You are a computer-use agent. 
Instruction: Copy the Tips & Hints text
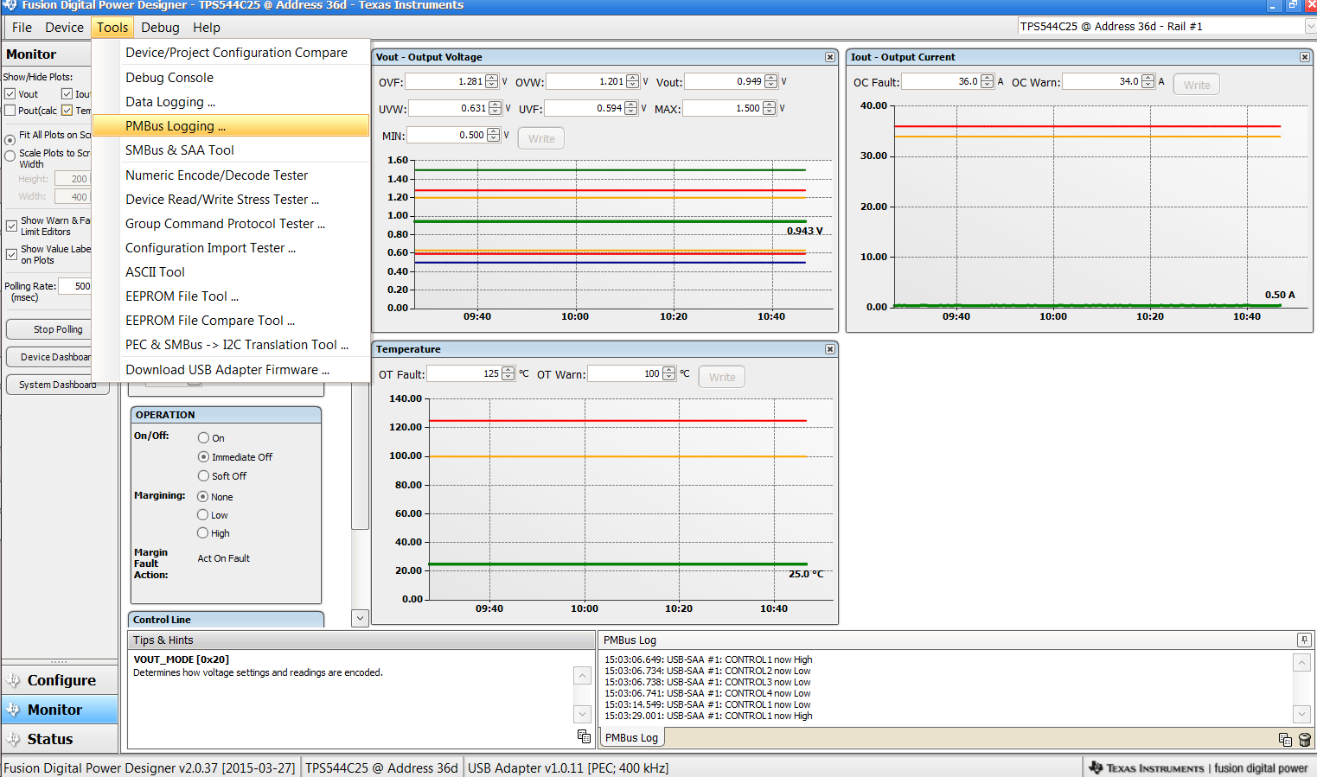pyautogui.click(x=583, y=736)
